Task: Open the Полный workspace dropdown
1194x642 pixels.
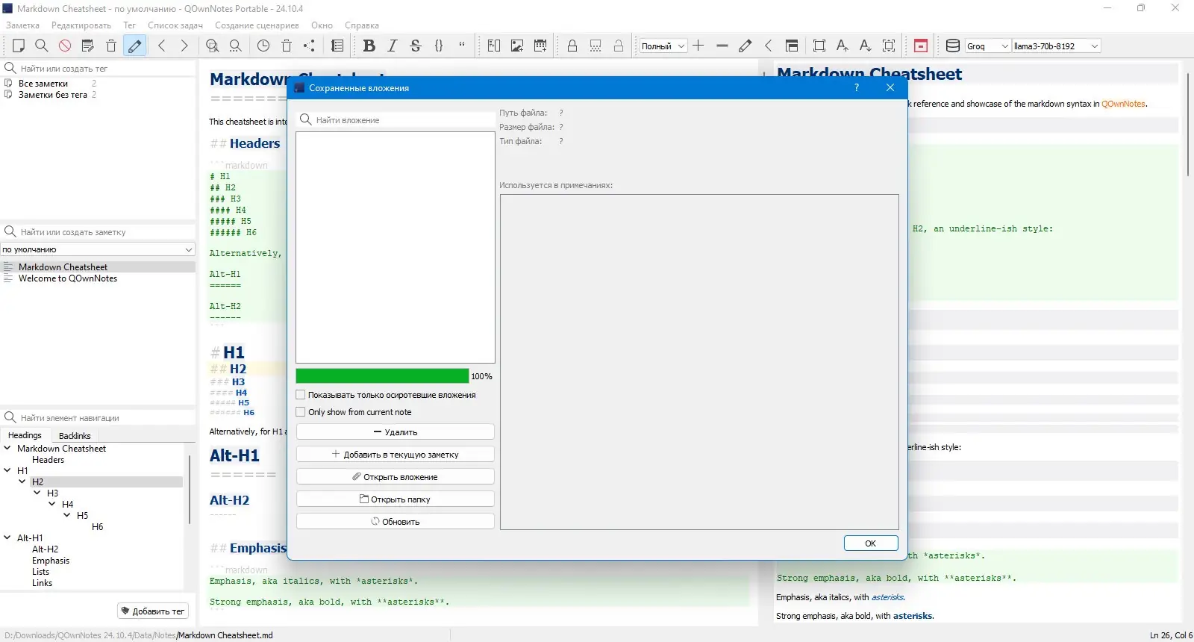Action: pos(663,46)
